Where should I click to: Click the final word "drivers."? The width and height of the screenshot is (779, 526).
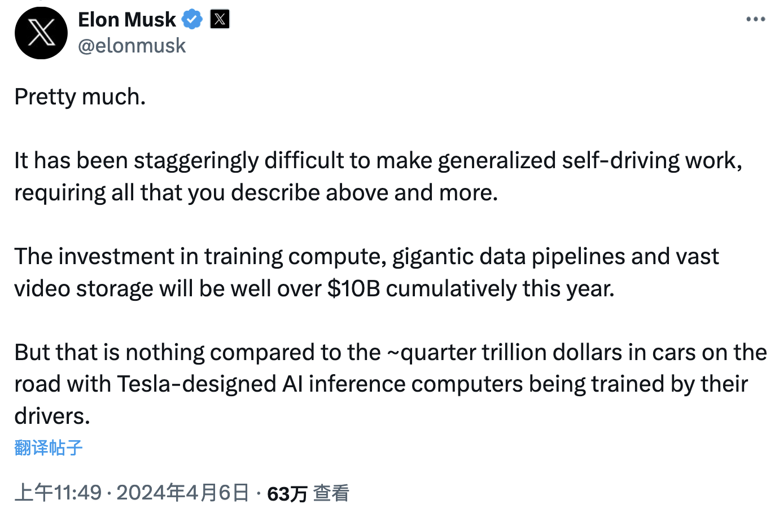52,417
